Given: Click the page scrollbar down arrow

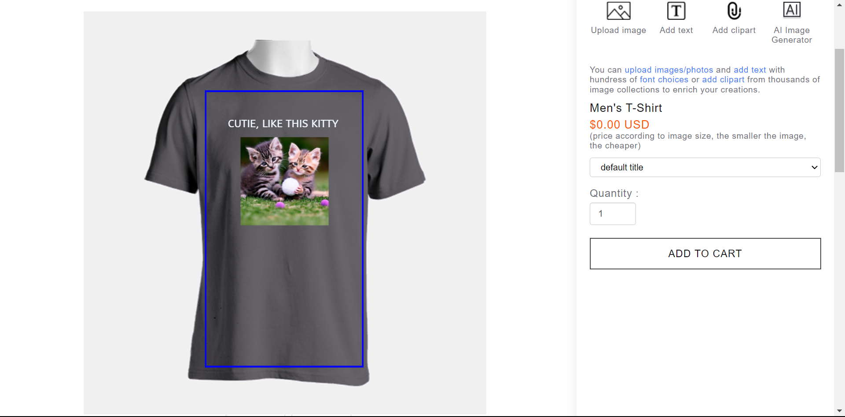Looking at the screenshot, I should pyautogui.click(x=839, y=411).
